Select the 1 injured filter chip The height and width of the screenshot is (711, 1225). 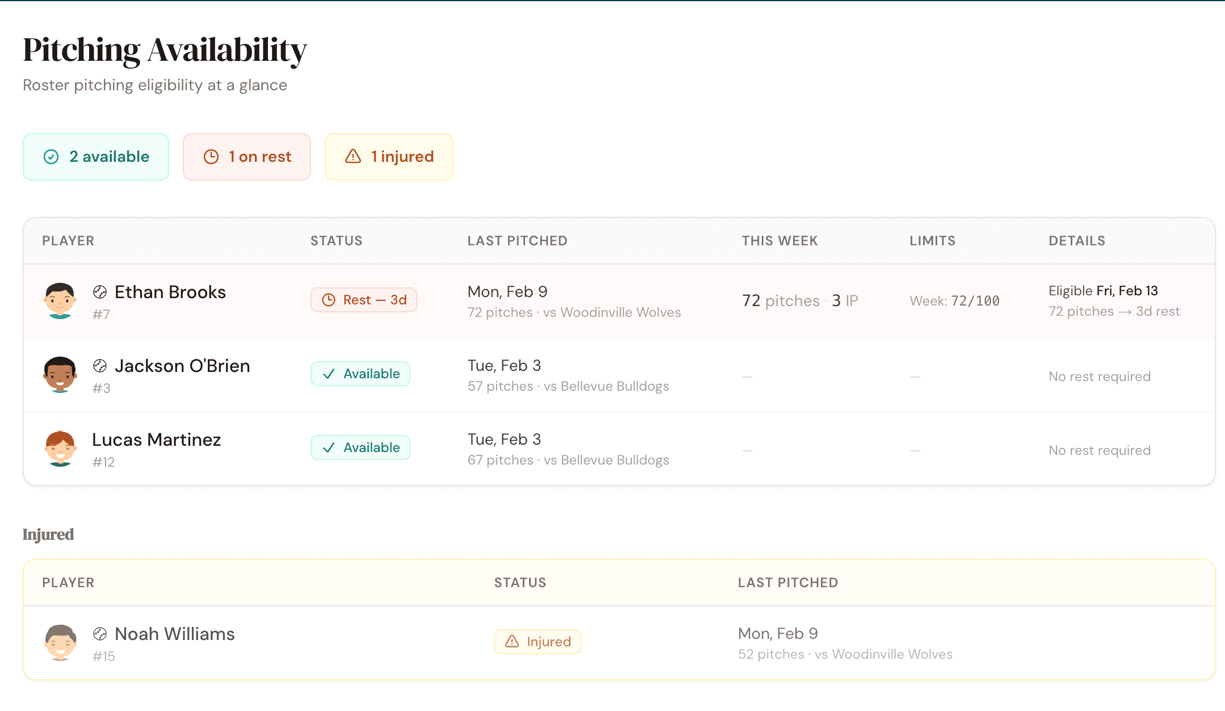(x=388, y=157)
